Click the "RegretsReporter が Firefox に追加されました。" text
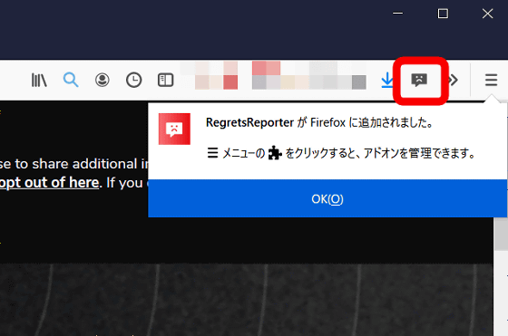This screenshot has width=508, height=336. click(319, 122)
